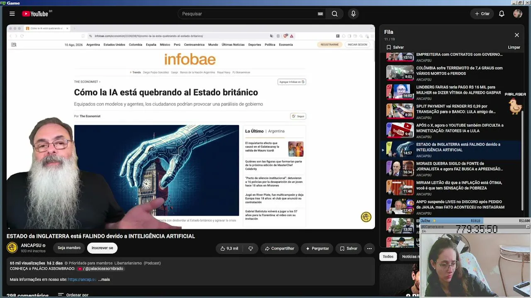Close the Fila queue panel

click(x=517, y=35)
